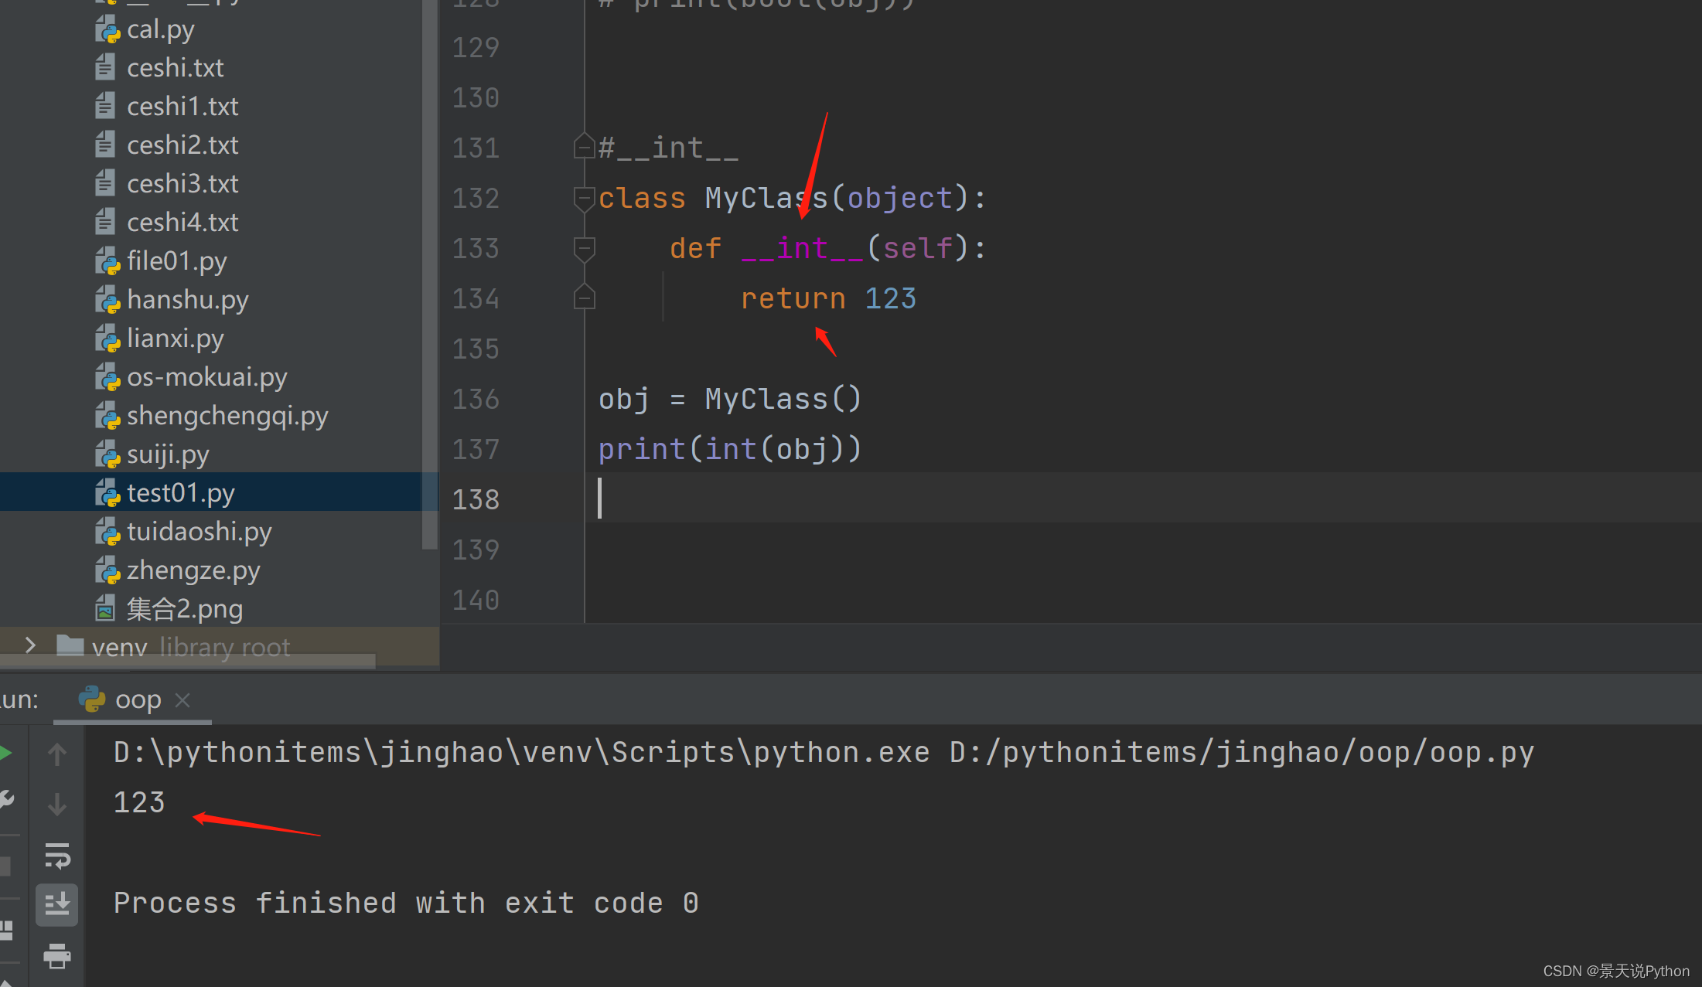Open hanshu.py file

pos(188,300)
